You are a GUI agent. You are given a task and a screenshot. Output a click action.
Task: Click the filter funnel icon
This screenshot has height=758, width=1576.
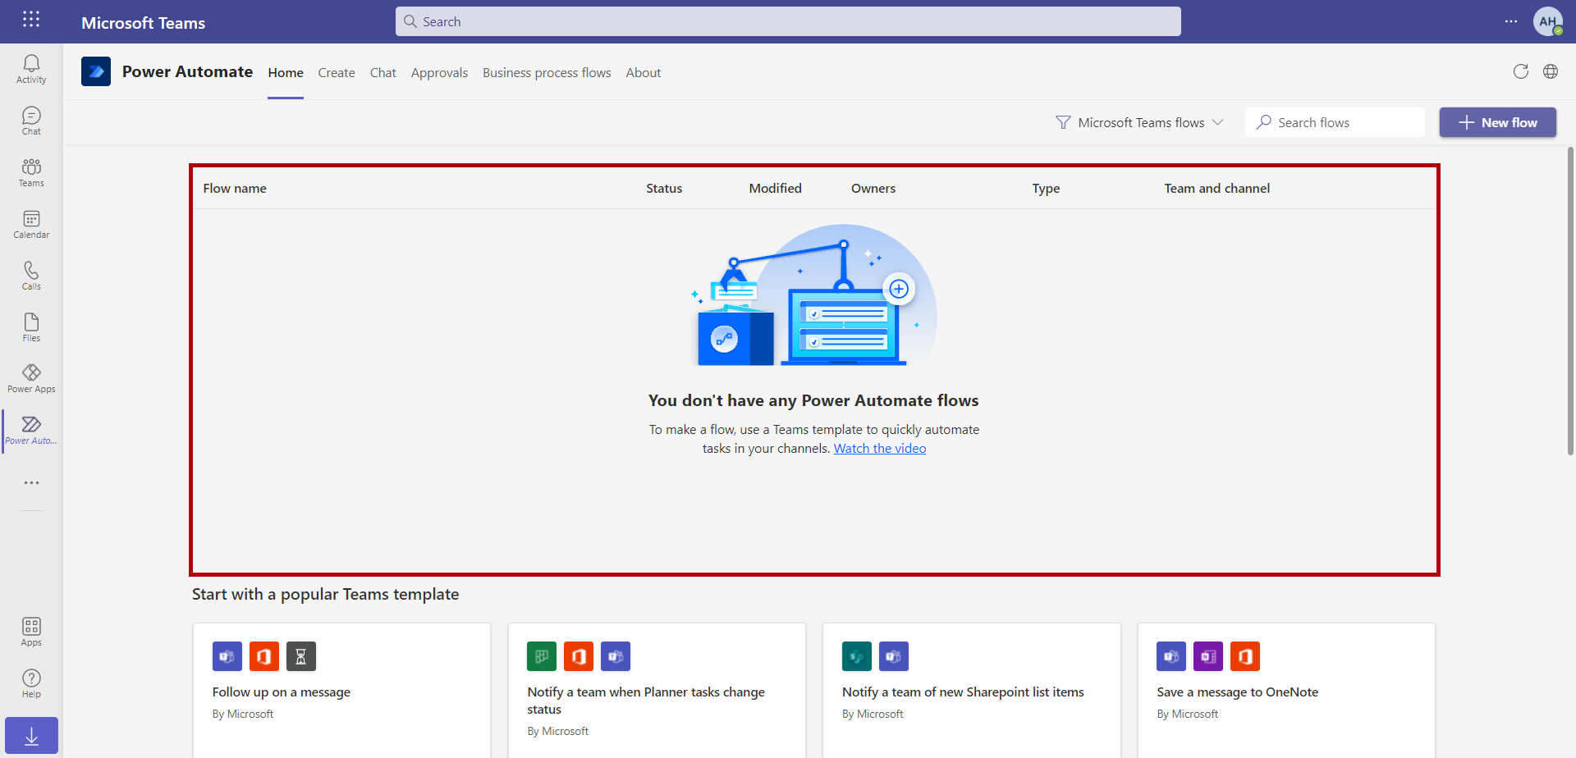[x=1063, y=122]
